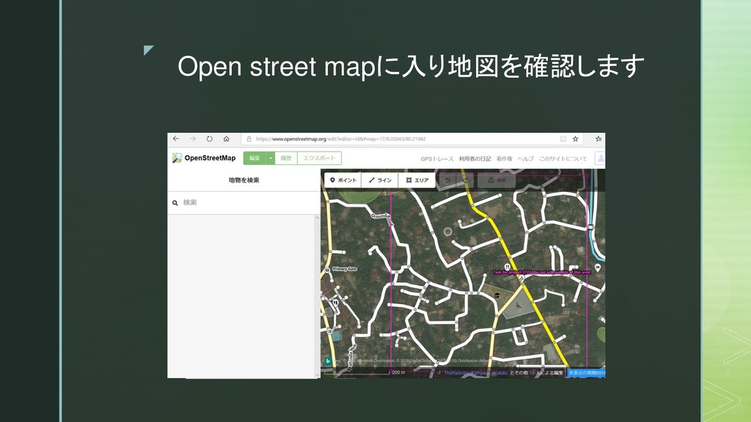Select the circular point node north of the junction
751x422 pixels.
tap(448, 232)
